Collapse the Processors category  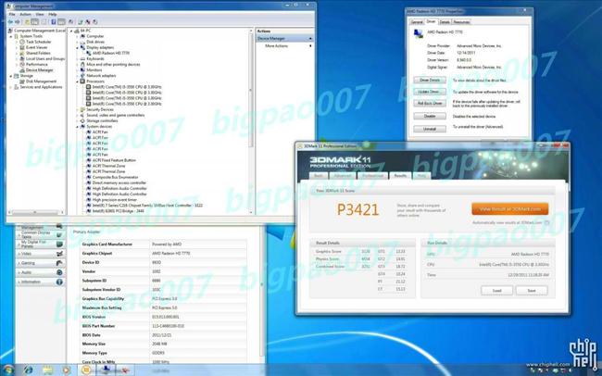77,81
